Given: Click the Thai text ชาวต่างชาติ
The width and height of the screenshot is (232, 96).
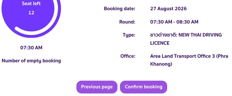Looking at the screenshot, I should tap(164, 35).
